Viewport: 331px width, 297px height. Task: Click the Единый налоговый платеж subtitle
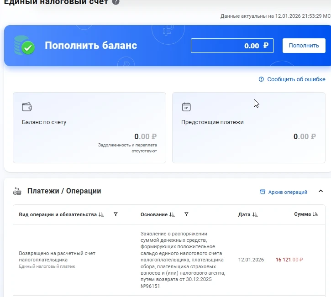[47, 266]
